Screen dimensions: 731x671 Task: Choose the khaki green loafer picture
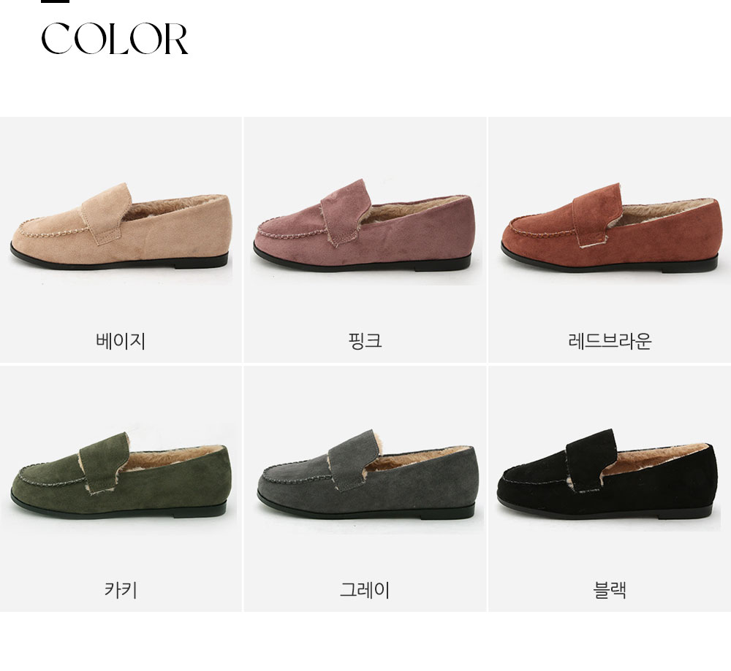pos(121,475)
